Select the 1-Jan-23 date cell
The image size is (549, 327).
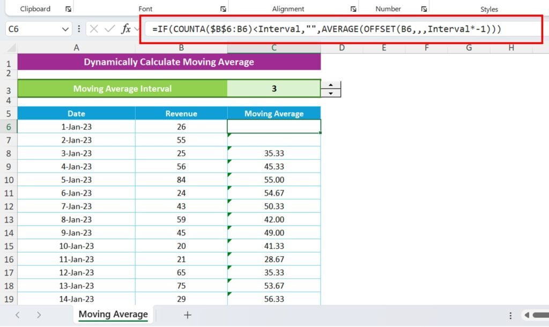(x=76, y=127)
